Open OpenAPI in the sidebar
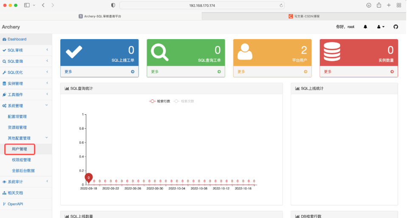 [26, 204]
